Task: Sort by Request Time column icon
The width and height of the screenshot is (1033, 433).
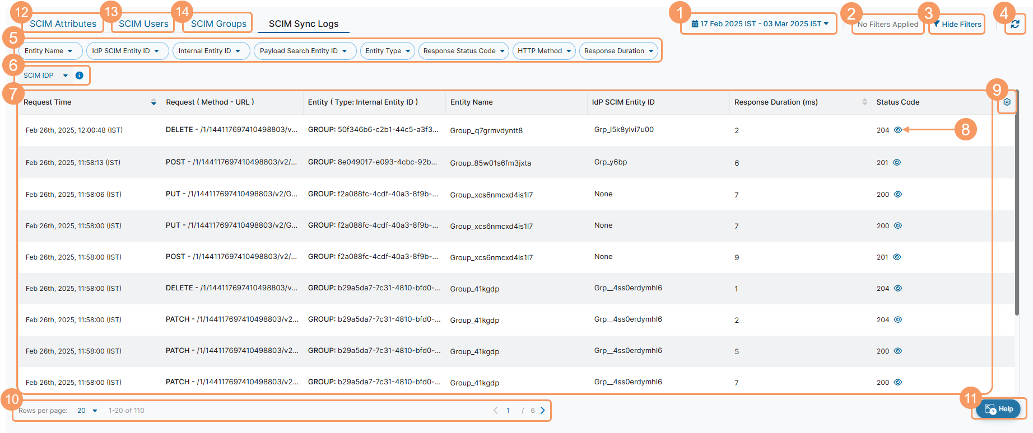Action: [153, 102]
